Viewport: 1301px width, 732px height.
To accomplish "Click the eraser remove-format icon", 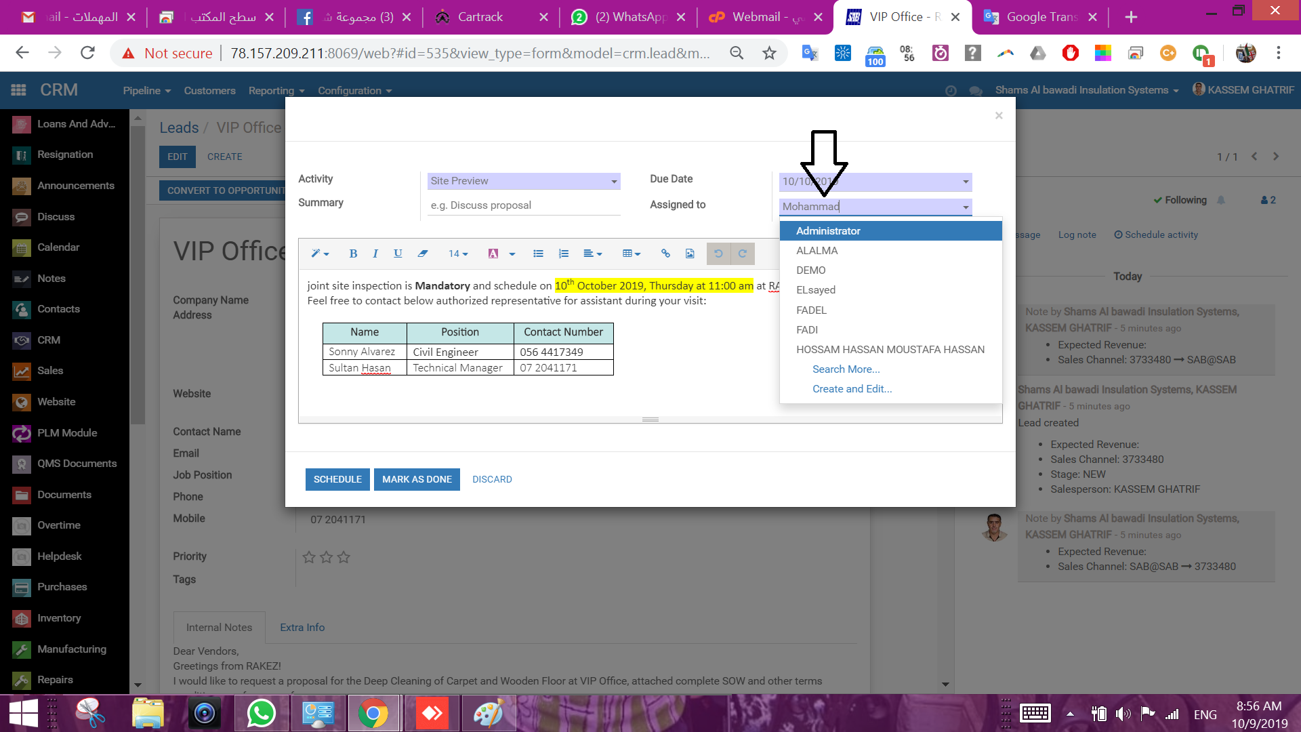I will 423,253.
